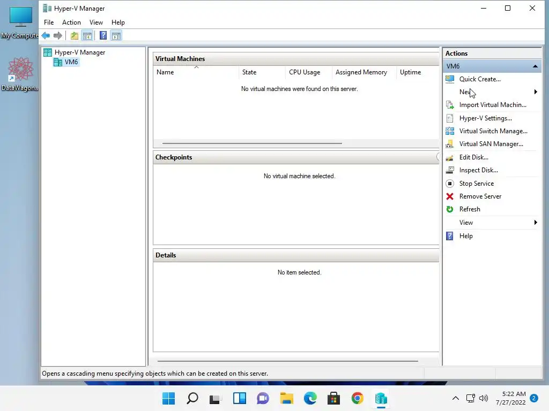Click the Up one level folder icon
Screen dimensions: 549x411
[74, 36]
